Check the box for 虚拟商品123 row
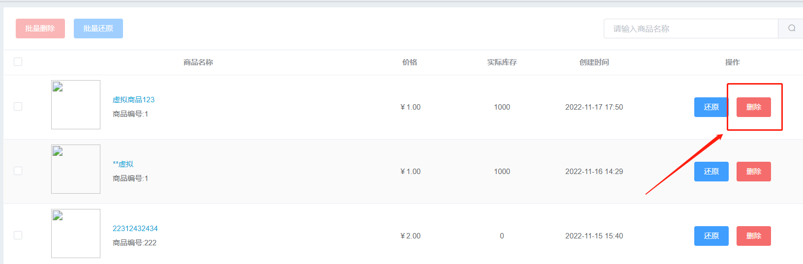Viewport: 803px width, 264px height. [18, 106]
